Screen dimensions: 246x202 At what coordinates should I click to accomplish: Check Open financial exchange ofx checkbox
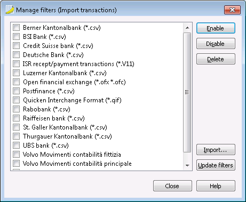click(16, 82)
